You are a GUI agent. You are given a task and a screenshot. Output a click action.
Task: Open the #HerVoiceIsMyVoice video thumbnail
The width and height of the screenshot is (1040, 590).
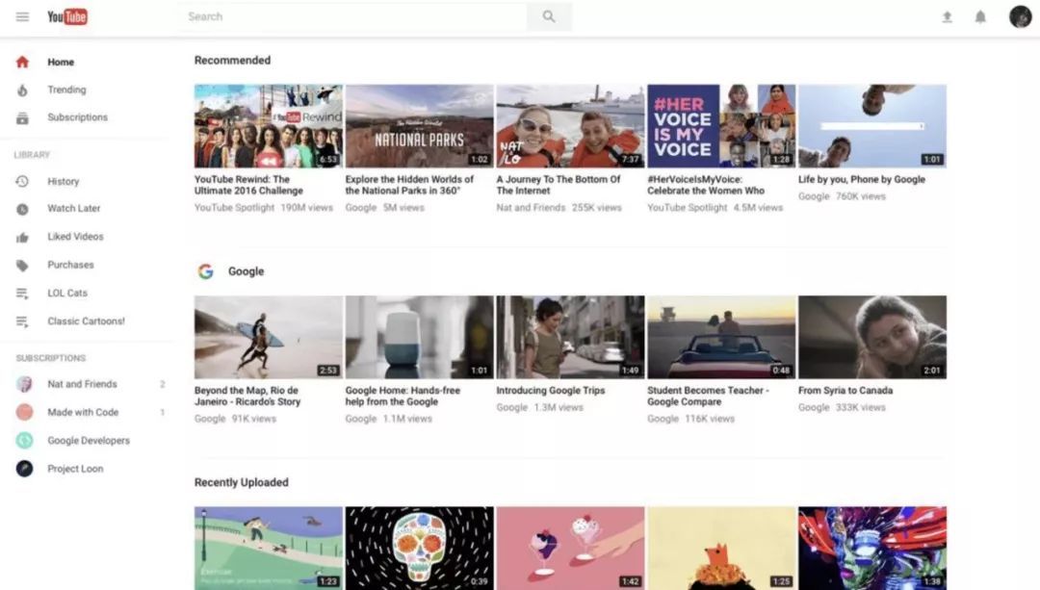721,126
